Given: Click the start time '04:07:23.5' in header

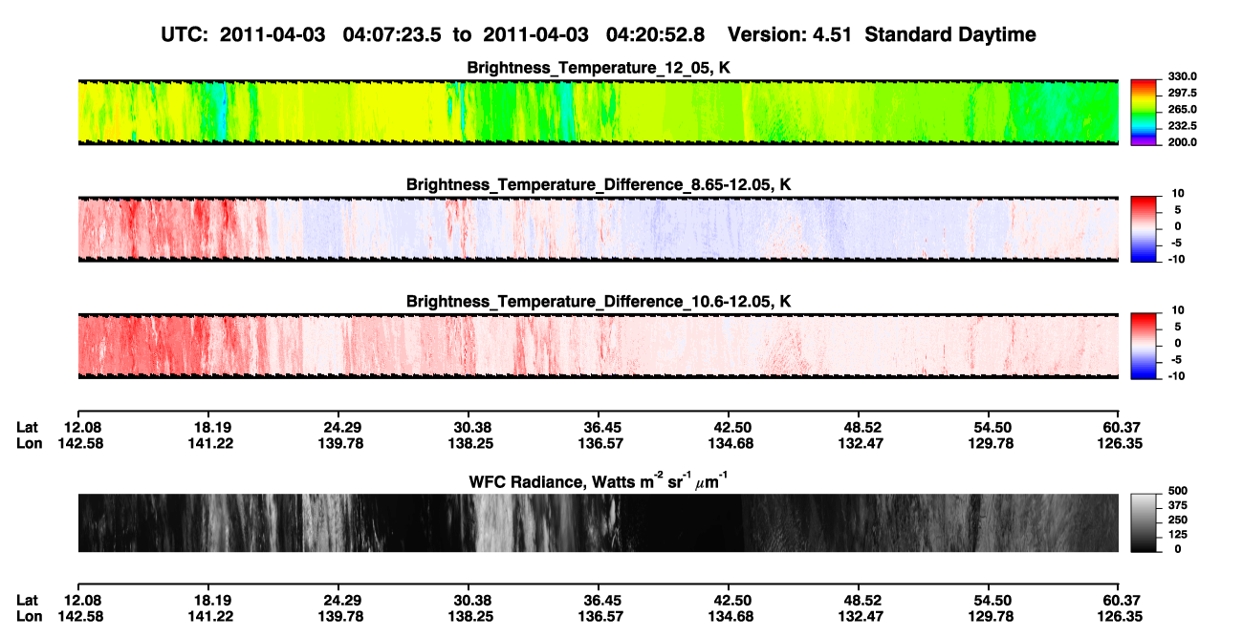Looking at the screenshot, I should pos(392,34).
